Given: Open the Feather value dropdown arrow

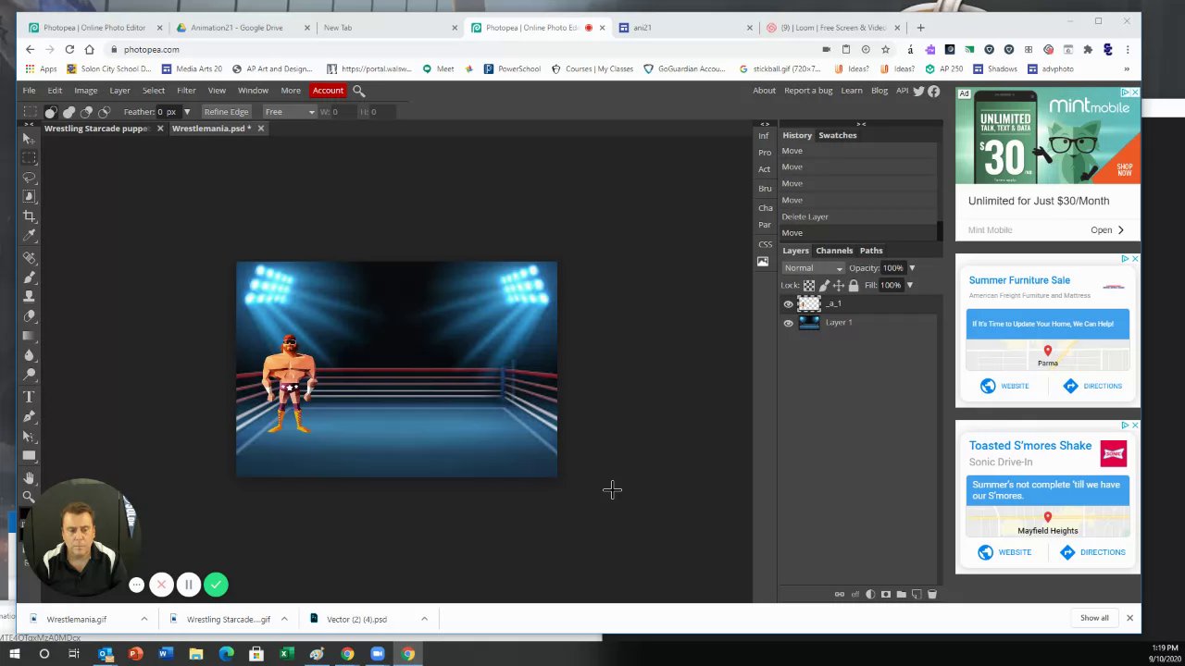Looking at the screenshot, I should point(186,112).
